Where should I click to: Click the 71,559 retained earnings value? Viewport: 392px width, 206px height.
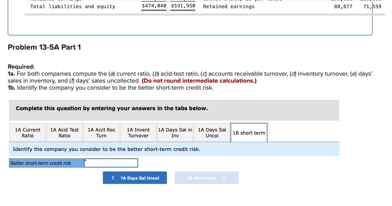coord(372,7)
